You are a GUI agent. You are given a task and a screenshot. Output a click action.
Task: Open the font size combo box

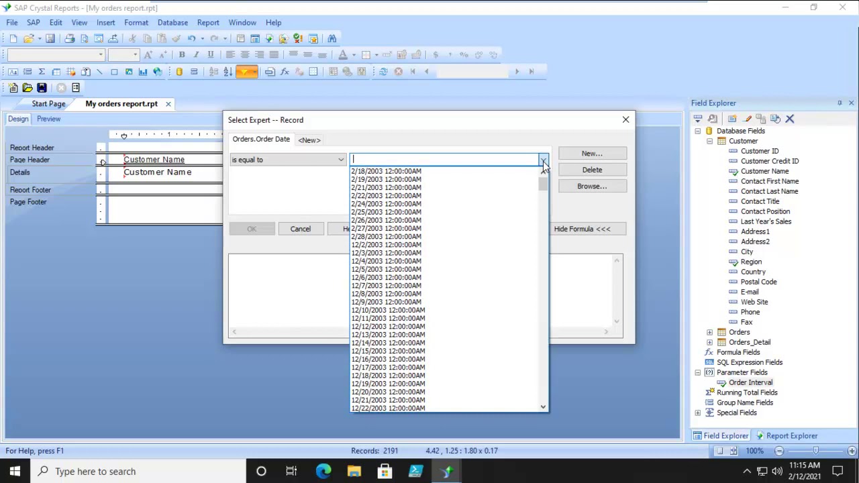point(124,55)
